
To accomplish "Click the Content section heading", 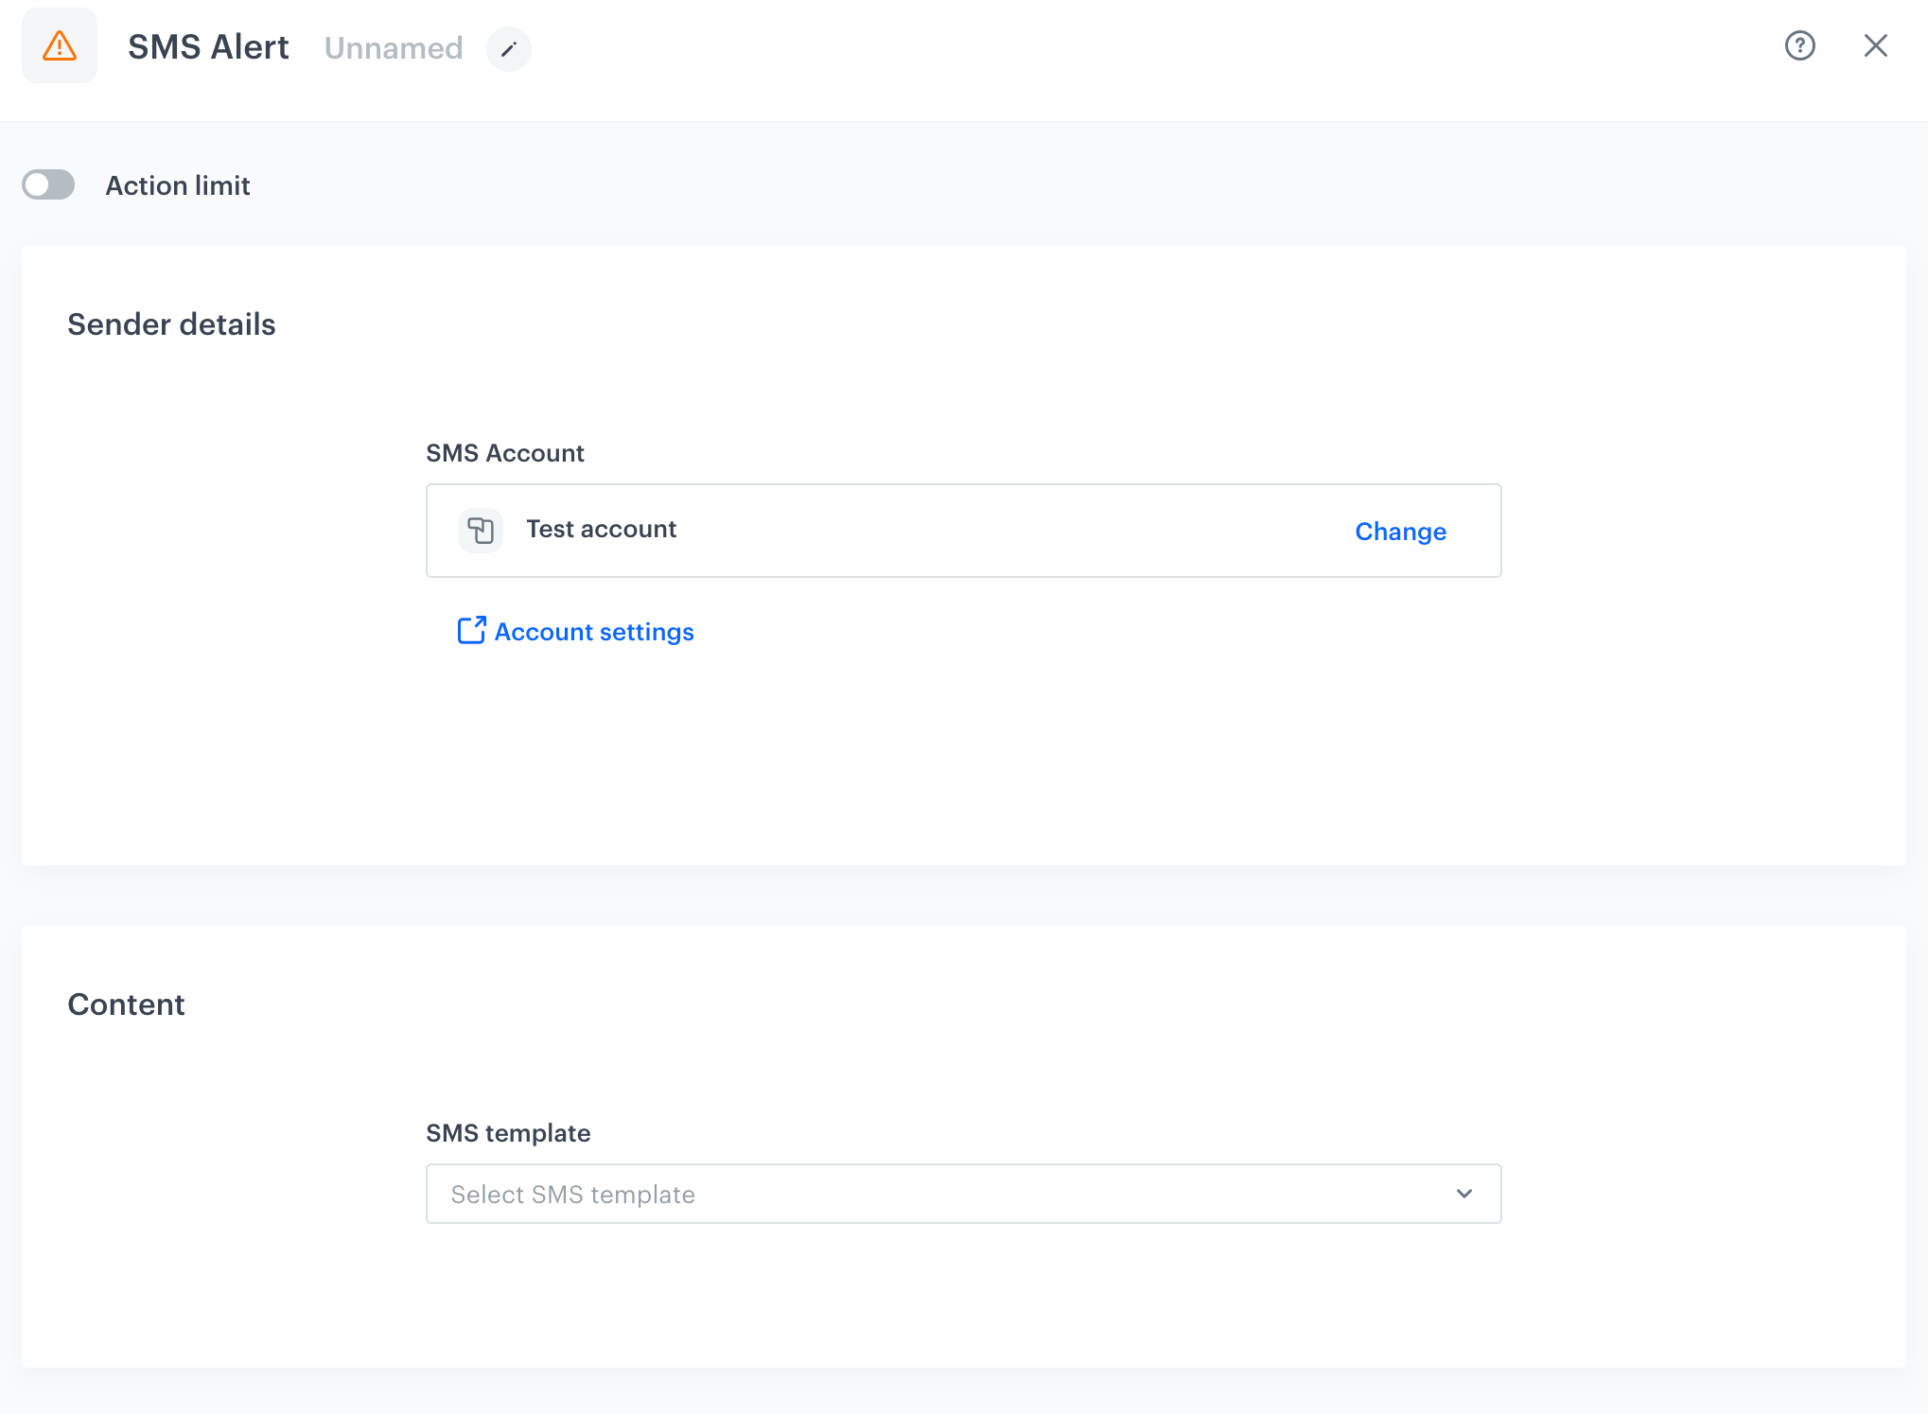I will point(126,1004).
